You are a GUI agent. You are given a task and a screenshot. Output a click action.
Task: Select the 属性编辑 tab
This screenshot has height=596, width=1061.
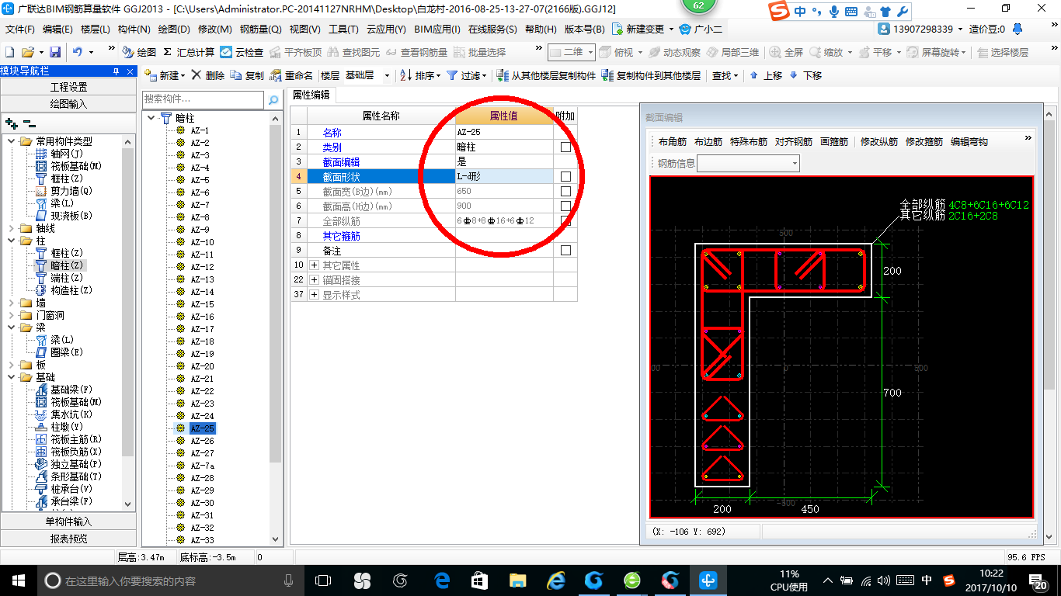pos(311,95)
